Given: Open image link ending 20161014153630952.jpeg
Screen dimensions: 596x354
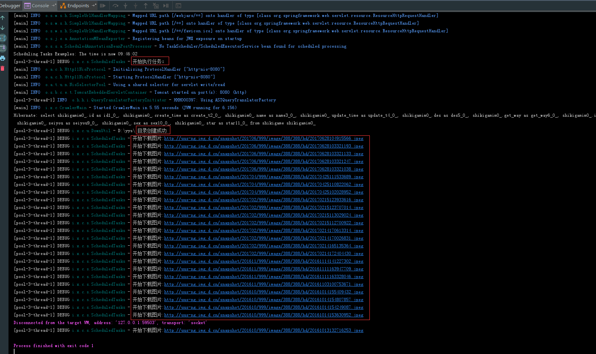Looking at the screenshot, I should tap(264, 315).
